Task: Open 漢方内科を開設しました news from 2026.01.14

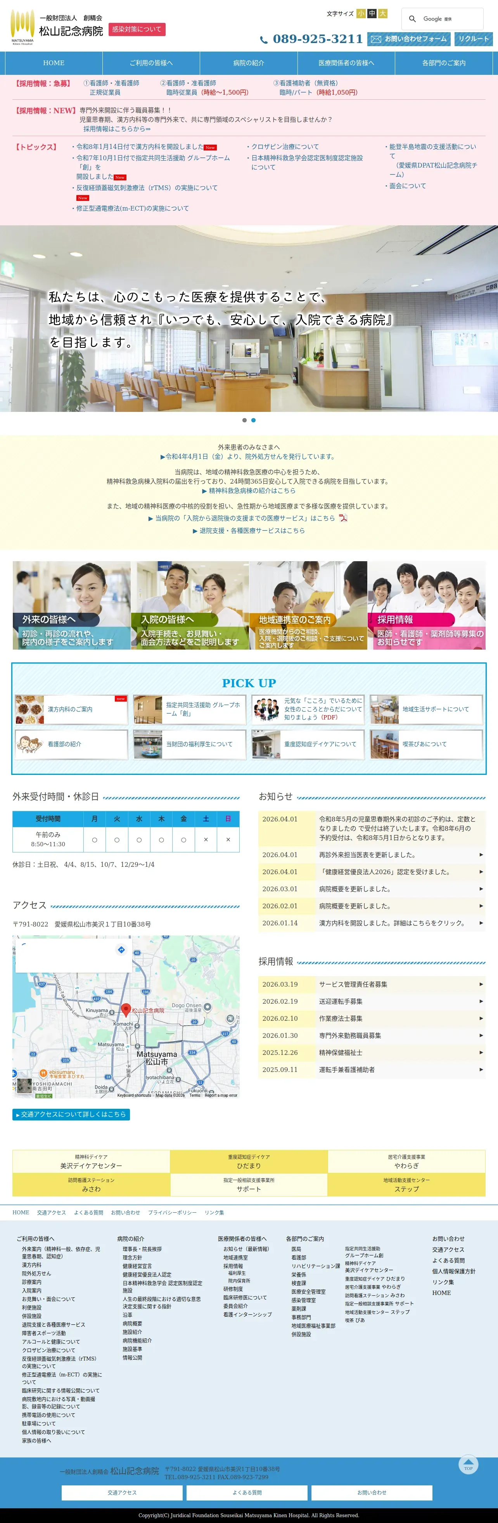Action: (x=372, y=923)
